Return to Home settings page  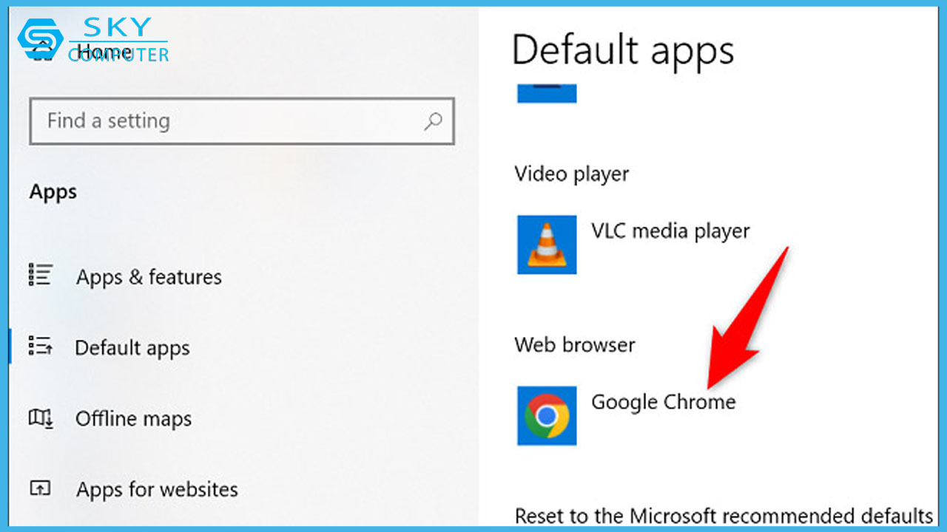tap(104, 52)
